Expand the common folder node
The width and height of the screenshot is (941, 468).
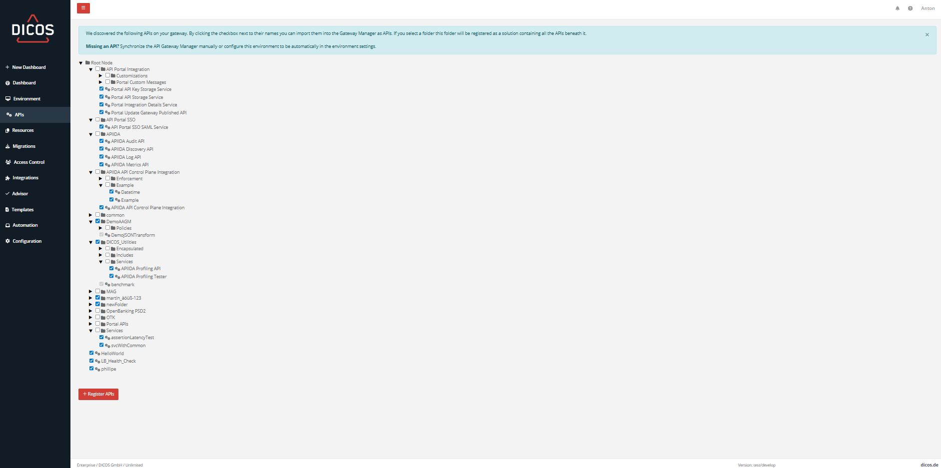click(x=90, y=215)
